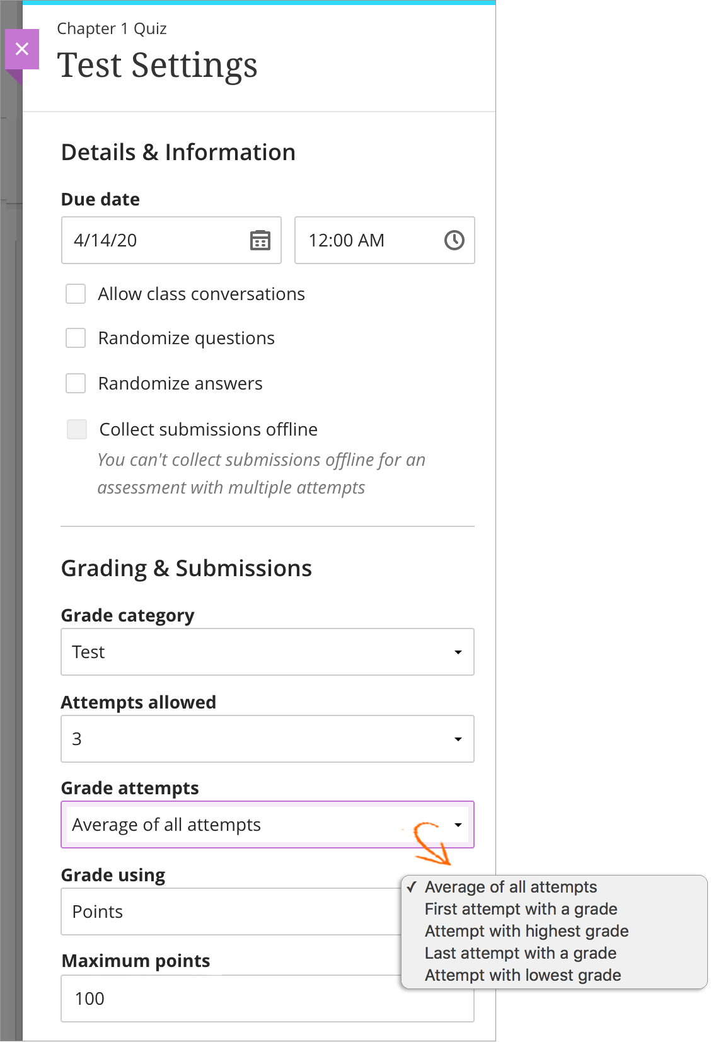Click the checkmark beside Average of all attempts

point(412,887)
